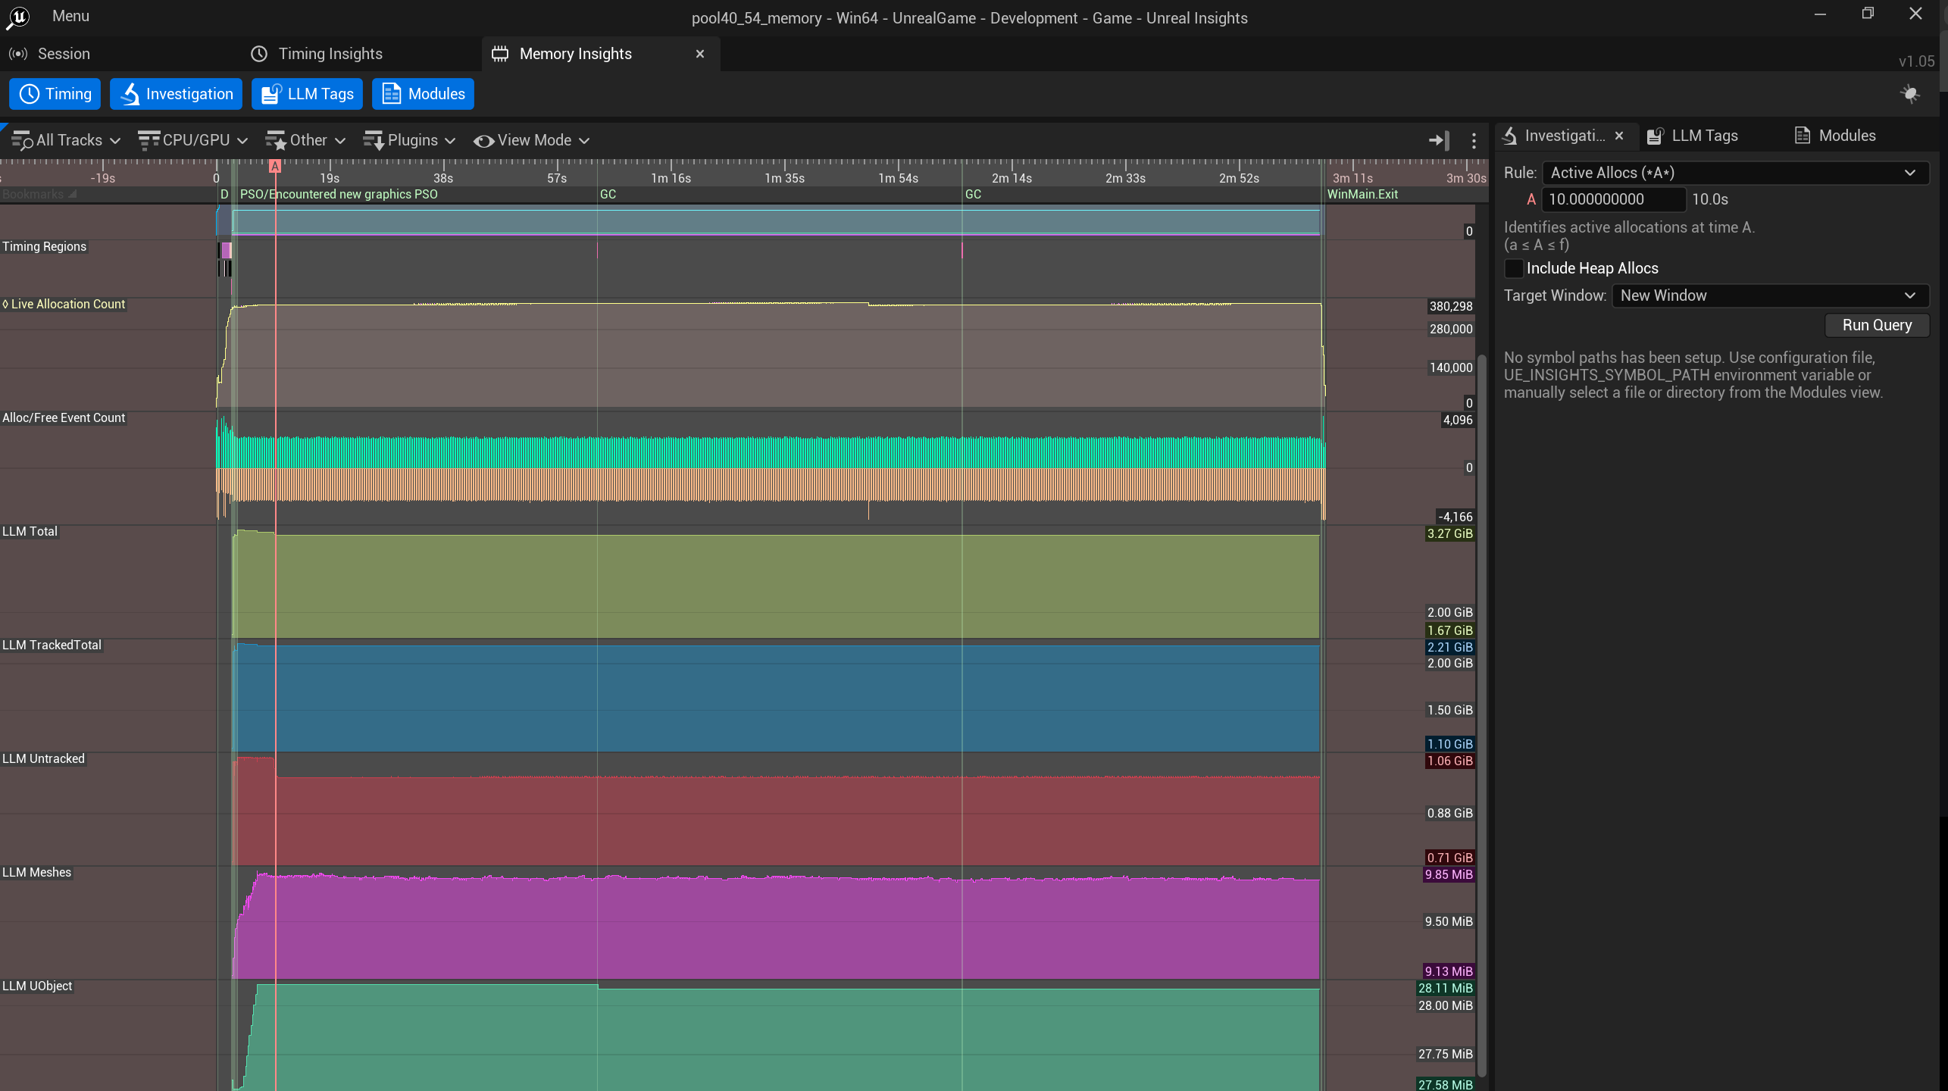
Task: Click the Memory Insights chip icon
Action: pyautogui.click(x=500, y=54)
